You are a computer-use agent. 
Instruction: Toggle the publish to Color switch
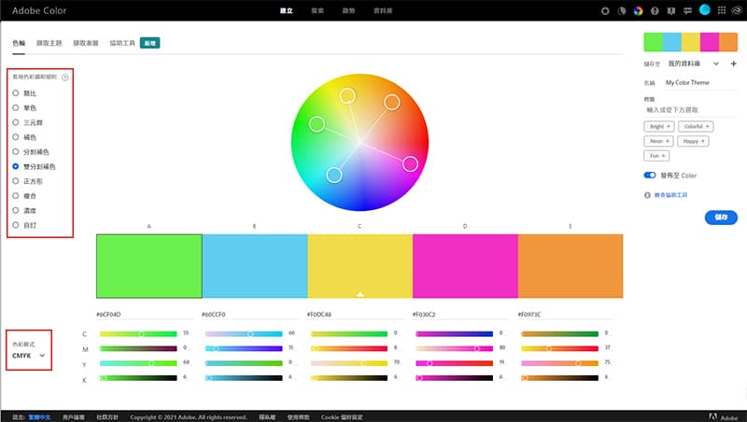650,176
